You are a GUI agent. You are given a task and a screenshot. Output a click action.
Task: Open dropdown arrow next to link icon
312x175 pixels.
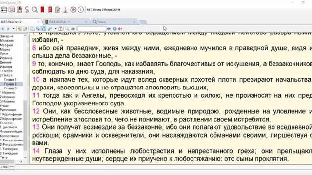[x=55, y=29]
